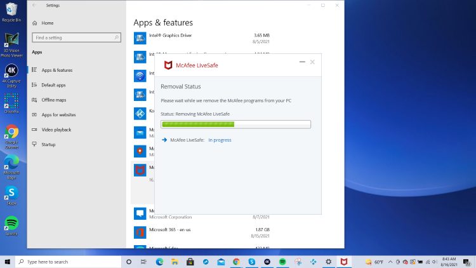Close the McAfee LiveSafe dialog
Viewport: 476px width, 268px height.
pos(312,62)
